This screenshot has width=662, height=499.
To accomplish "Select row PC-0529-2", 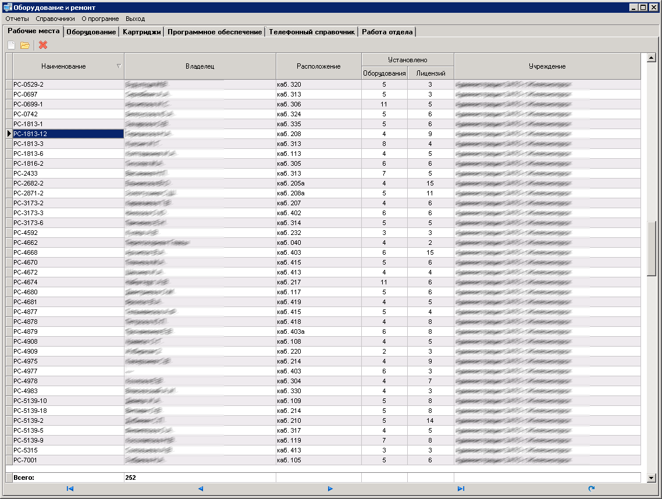I will [x=323, y=84].
